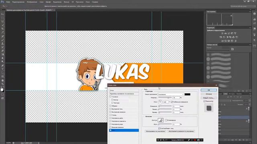Viewport: 257px width, 144px height.
Task: Select the Rectangular Marquee tool
Action: point(2,18)
